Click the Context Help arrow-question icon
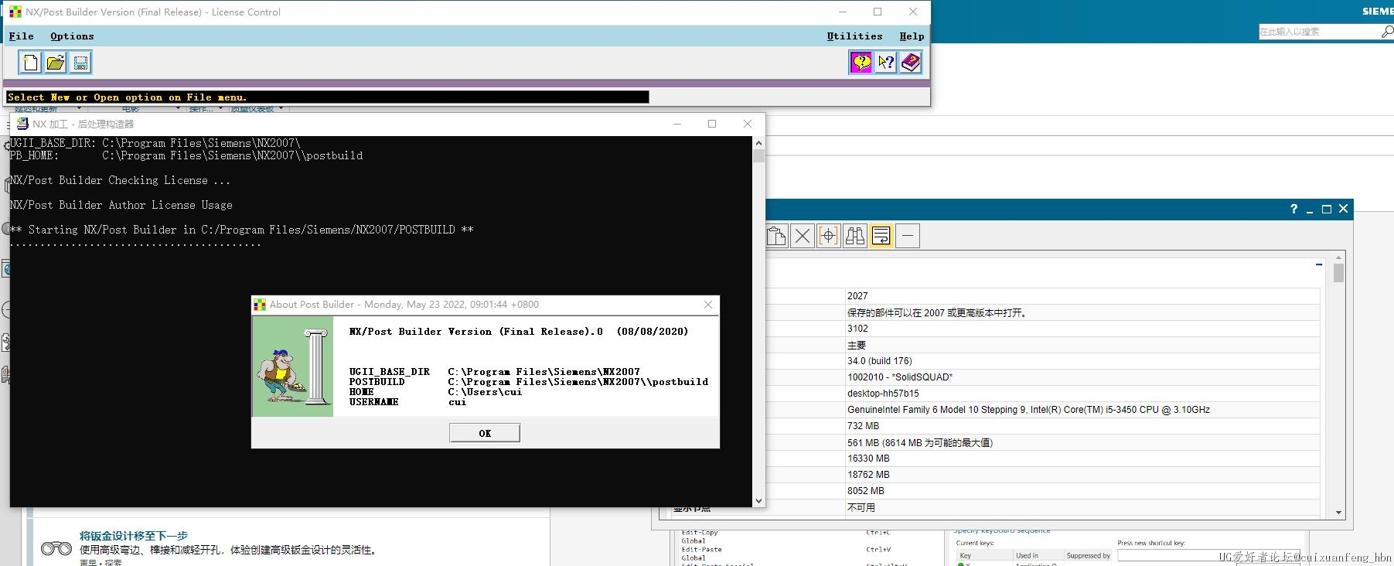The image size is (1394, 566). coord(886,63)
